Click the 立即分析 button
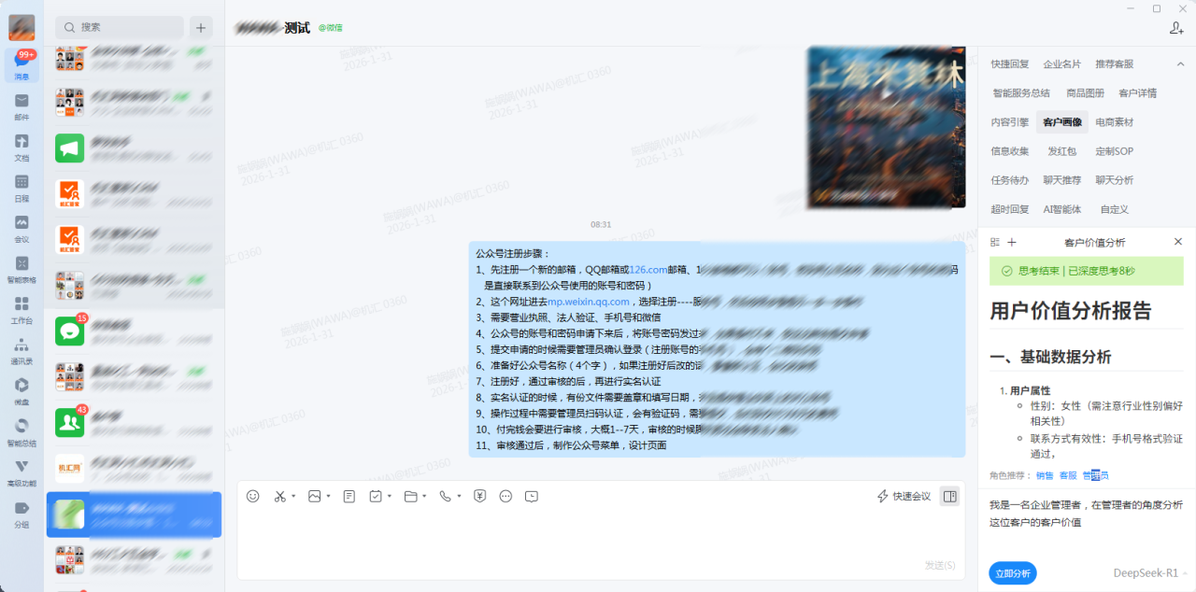This screenshot has width=1196, height=592. click(x=1012, y=572)
